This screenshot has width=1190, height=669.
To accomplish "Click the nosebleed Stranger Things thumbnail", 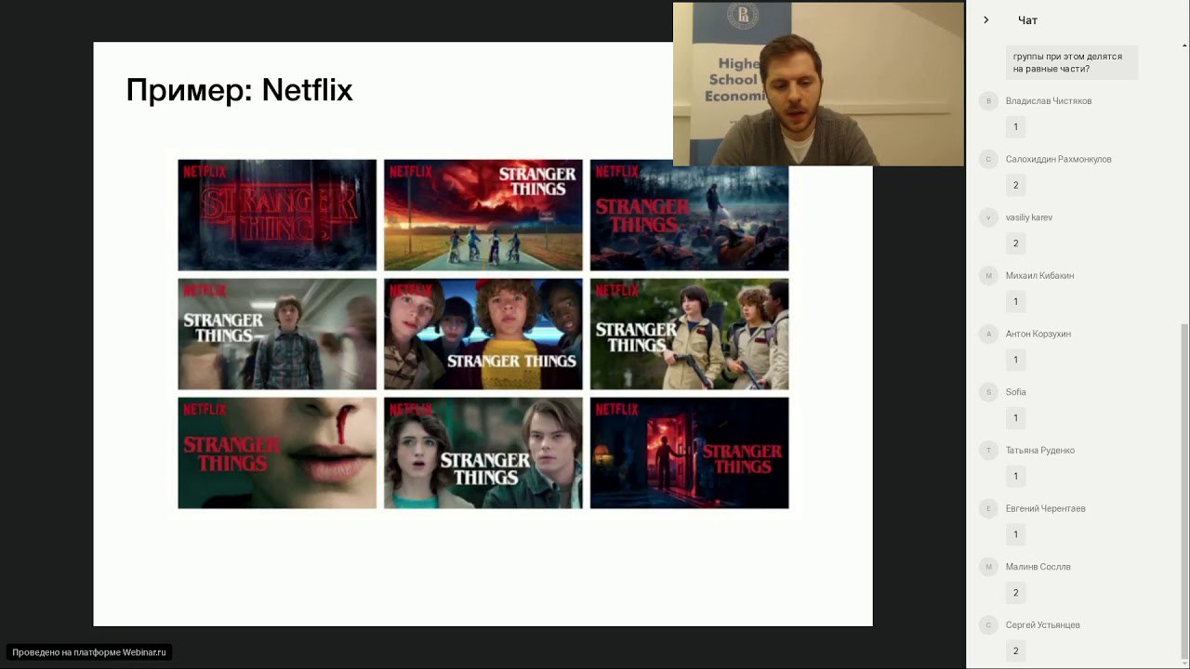I will click(277, 453).
